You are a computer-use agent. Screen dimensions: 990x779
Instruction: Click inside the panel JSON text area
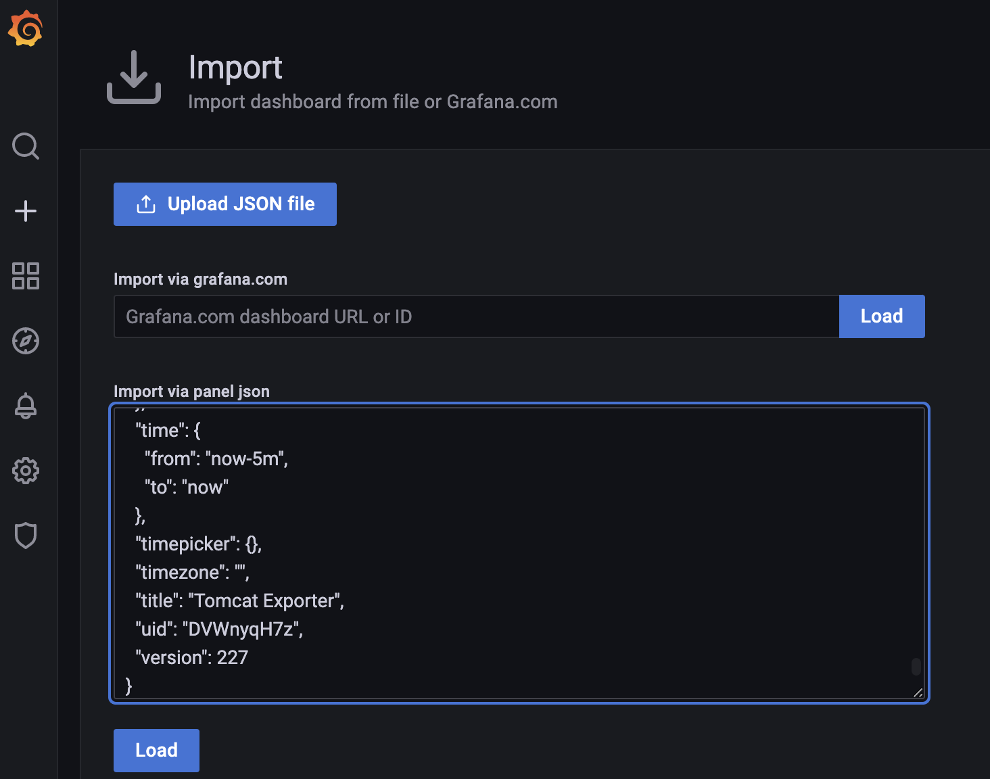click(519, 553)
